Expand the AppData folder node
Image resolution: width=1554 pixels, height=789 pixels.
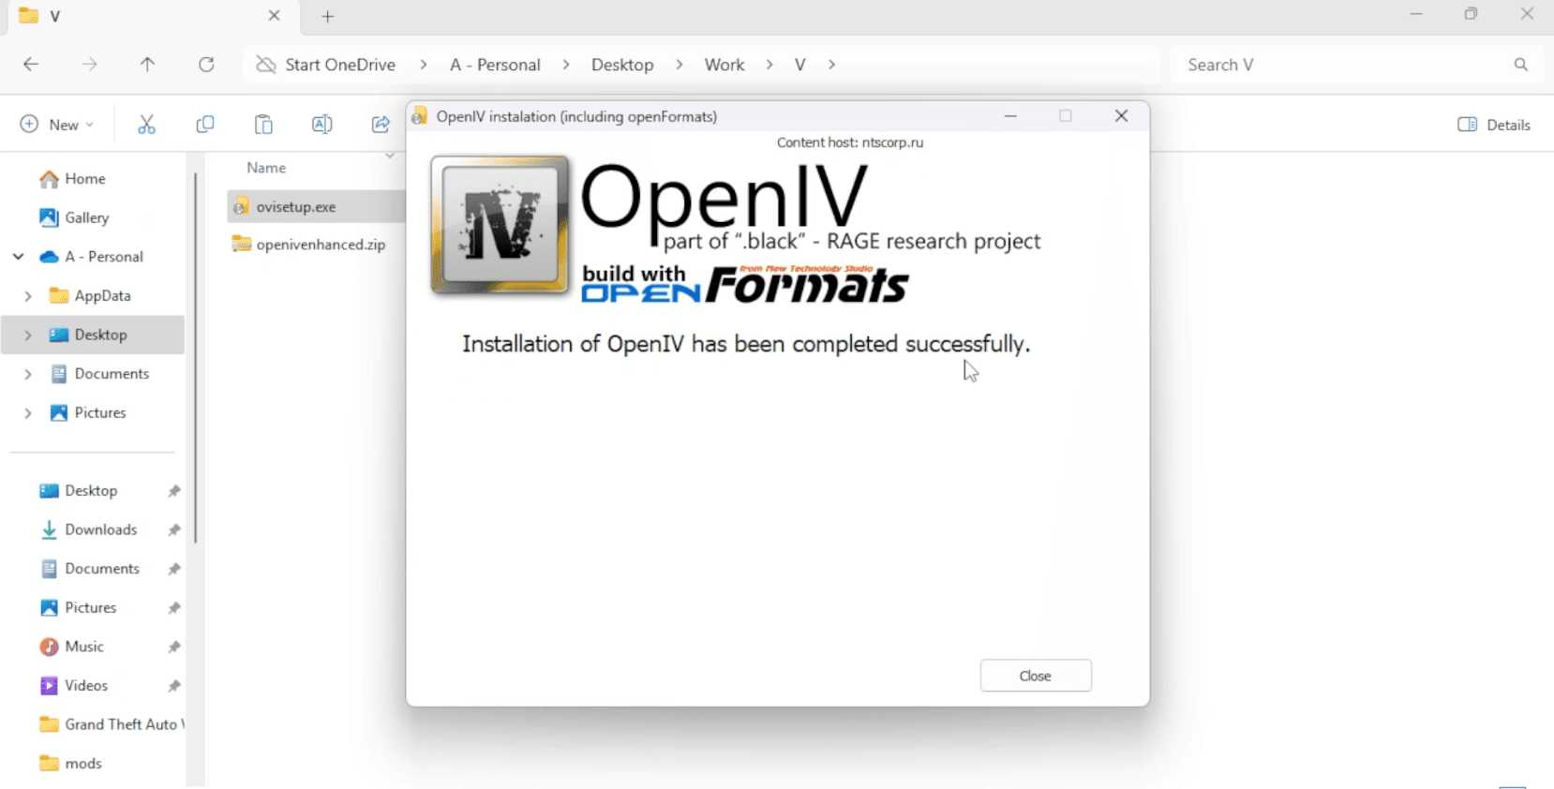click(x=28, y=296)
